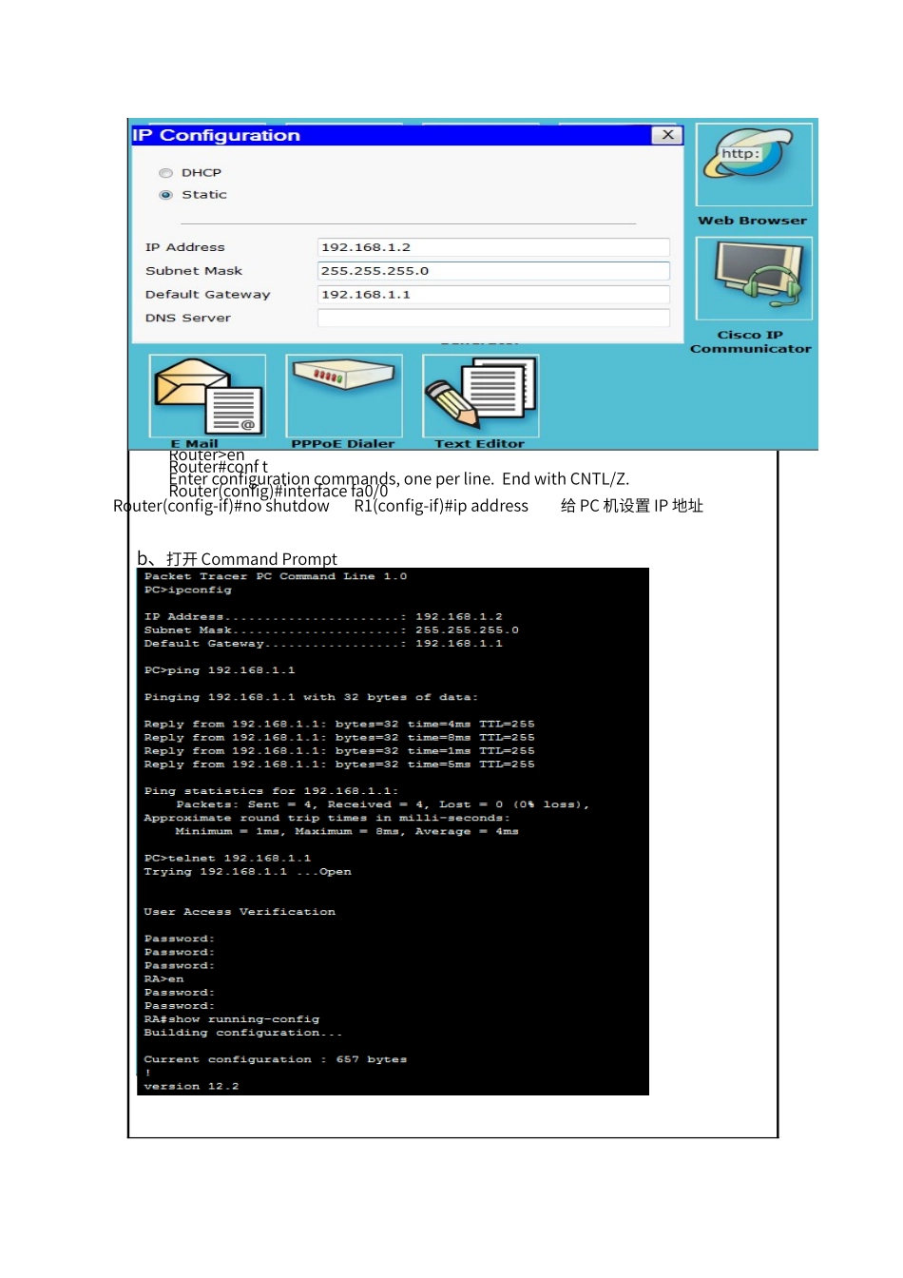Click the 'PC>ipconfig' command line
This screenshot has width=903, height=1278.
(188, 591)
